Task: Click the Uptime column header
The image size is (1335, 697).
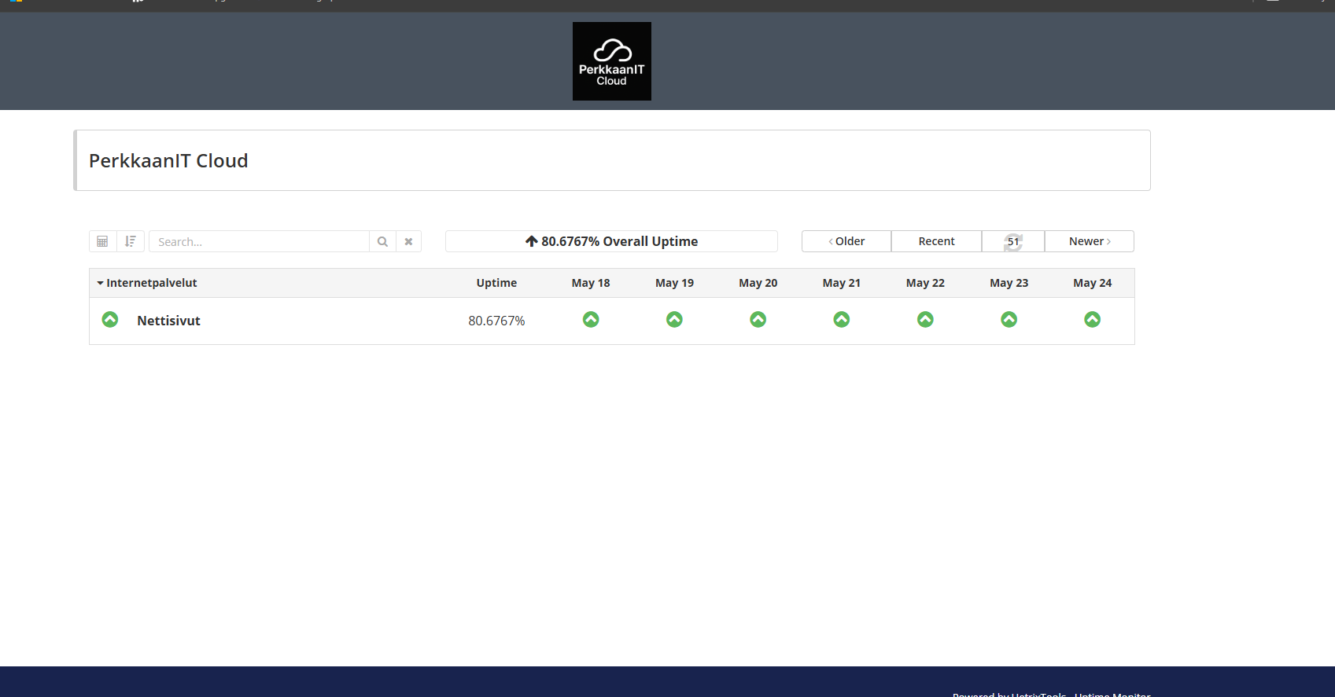Action: (496, 283)
